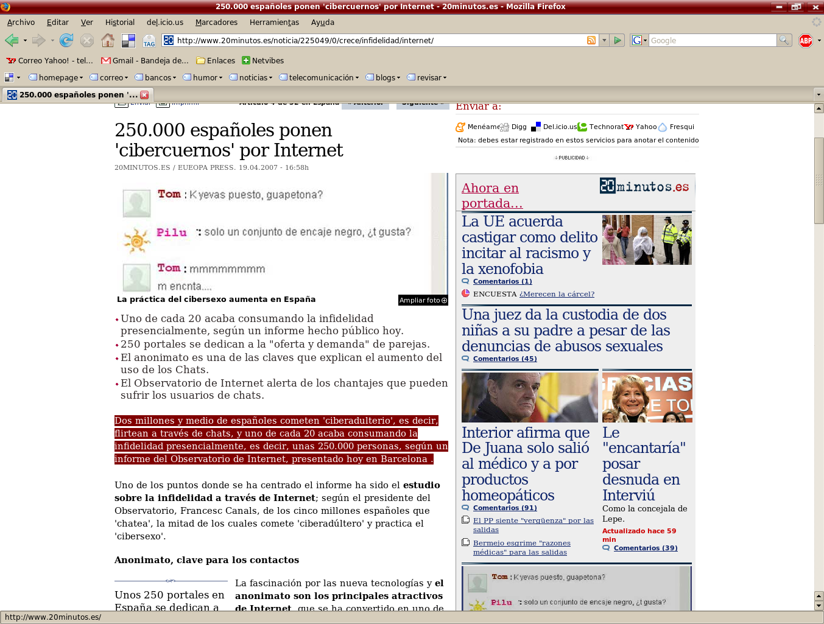Click the Comentarios (45) link
824x624 pixels.
(x=504, y=359)
